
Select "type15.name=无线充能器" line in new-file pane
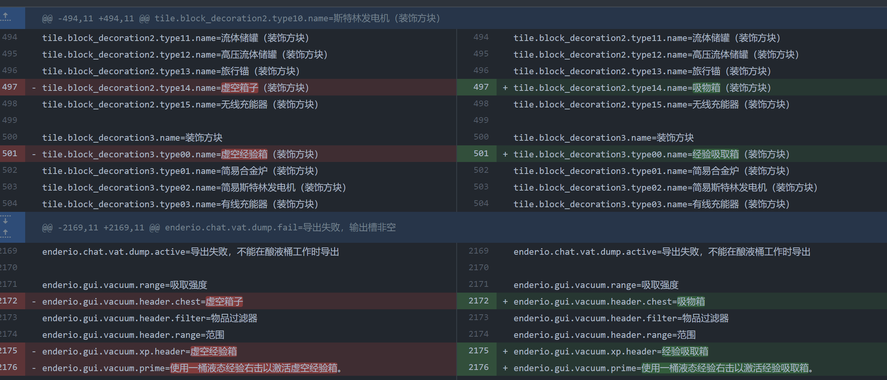(651, 104)
